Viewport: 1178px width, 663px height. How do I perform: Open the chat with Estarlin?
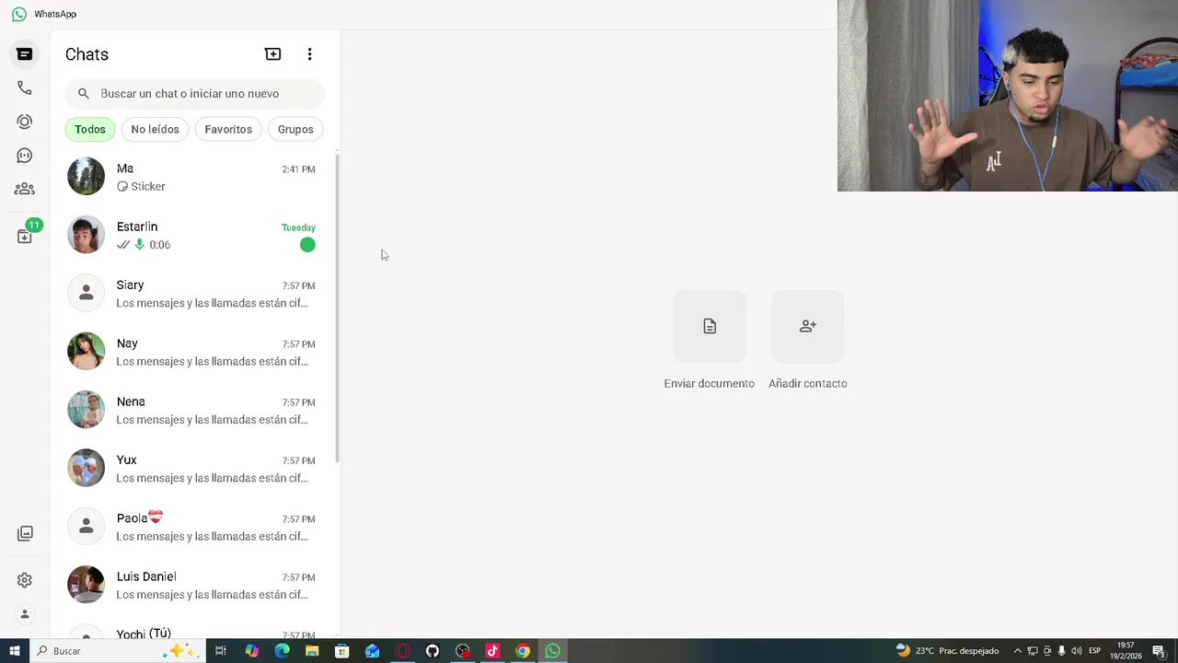tap(191, 235)
